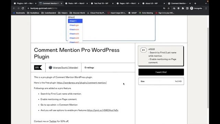Open the Extra Meeting bookmark

pyautogui.click(x=146, y=13)
